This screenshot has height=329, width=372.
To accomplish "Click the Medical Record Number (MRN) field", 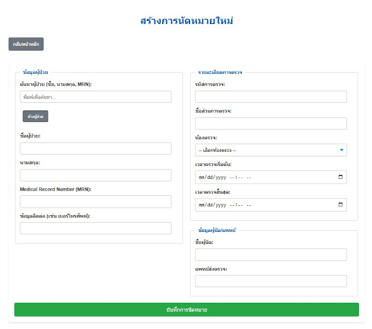I will (96, 202).
